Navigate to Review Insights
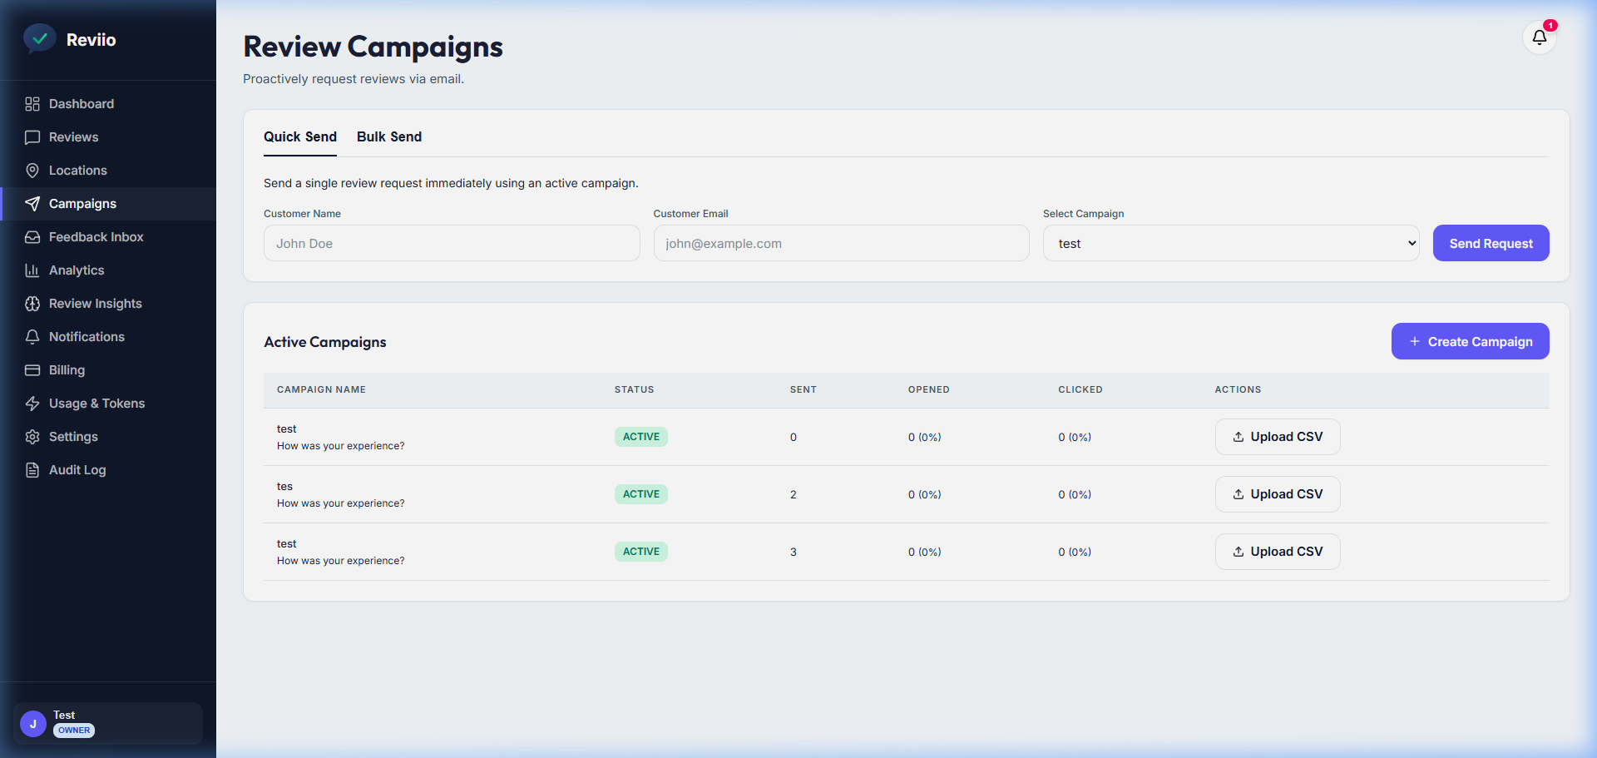Viewport: 1597px width, 758px height. click(x=108, y=304)
